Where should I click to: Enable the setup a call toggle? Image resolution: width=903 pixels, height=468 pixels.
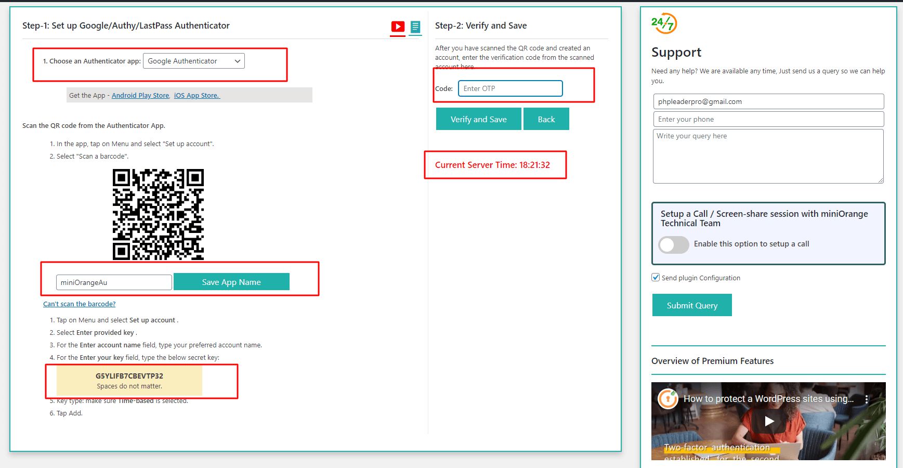(674, 244)
